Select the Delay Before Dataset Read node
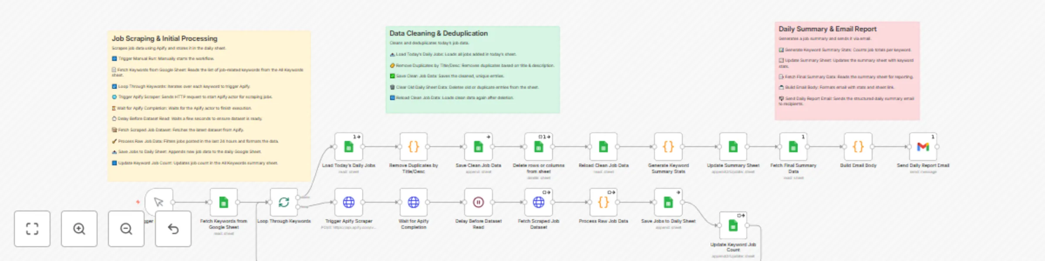This screenshot has height=261, width=1045. coord(479,202)
